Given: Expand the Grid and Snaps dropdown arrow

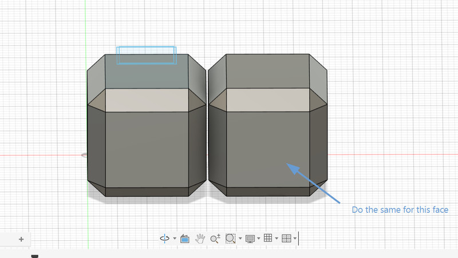Looking at the screenshot, I should pos(277,239).
